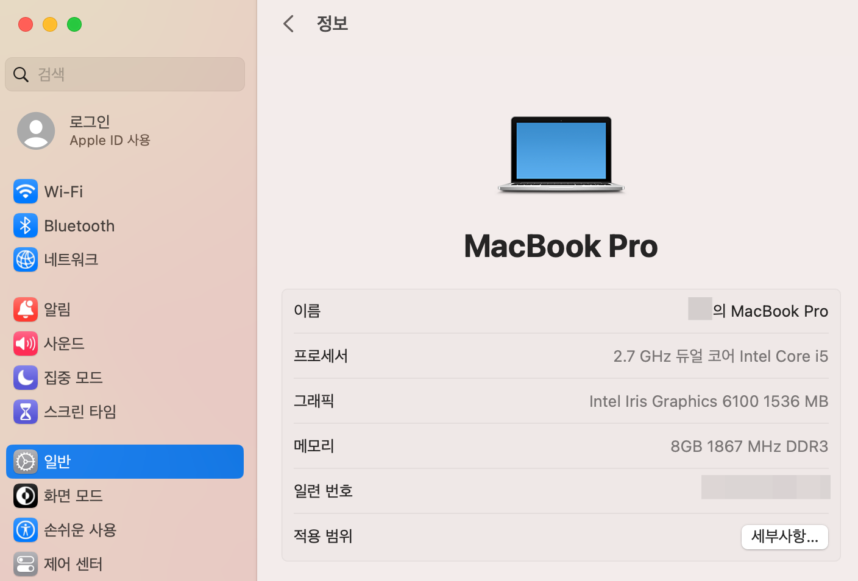The image size is (858, 581).
Task: Click the 화면 모드 icon
Action: (x=26, y=496)
